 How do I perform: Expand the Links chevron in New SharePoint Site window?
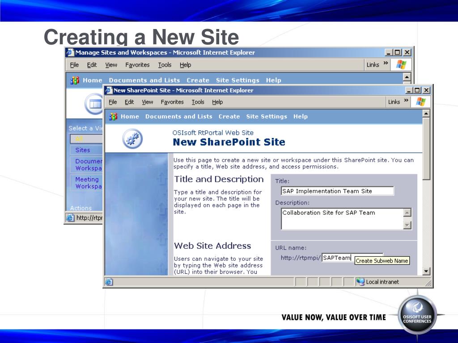[x=406, y=100]
